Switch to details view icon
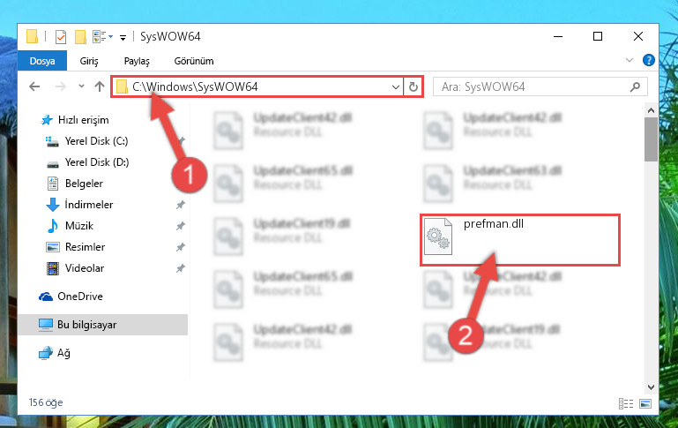The height and width of the screenshot is (428, 678). click(x=626, y=404)
